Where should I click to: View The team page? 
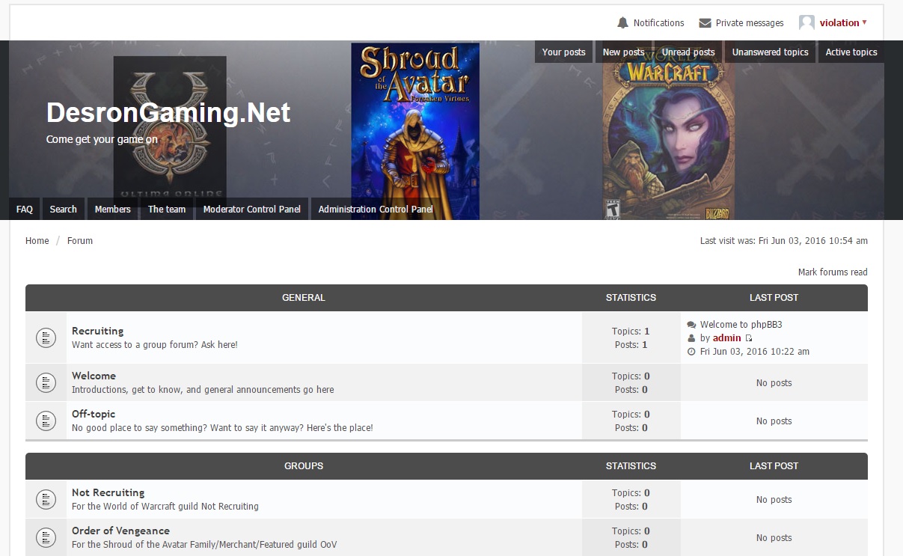point(167,210)
